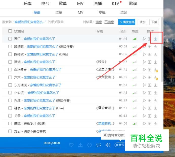Viewport: 175px width, 157px height.
Task: Switch to the 专辑 results tab
Action: [102, 12]
